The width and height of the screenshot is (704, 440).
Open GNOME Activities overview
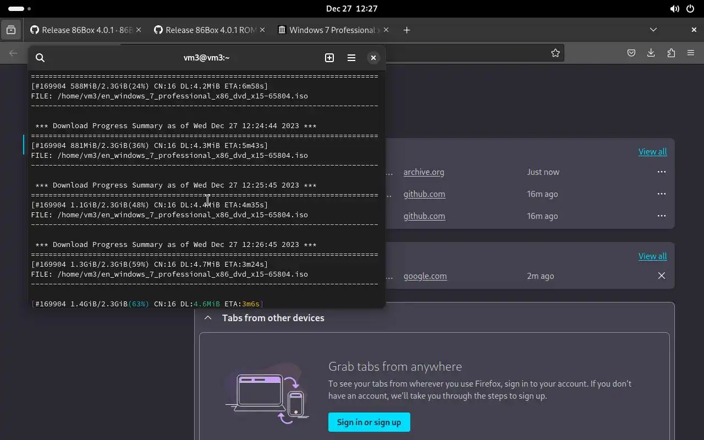pyautogui.click(x=19, y=9)
